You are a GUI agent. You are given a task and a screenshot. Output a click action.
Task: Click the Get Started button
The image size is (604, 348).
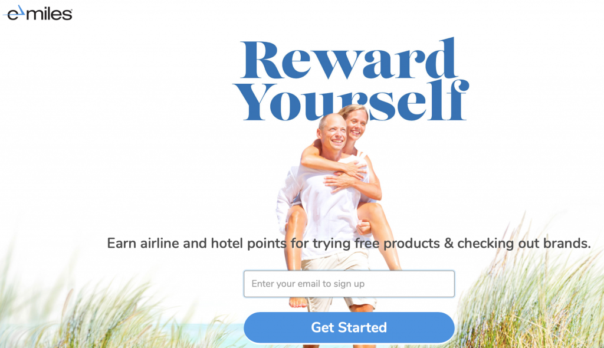click(349, 327)
